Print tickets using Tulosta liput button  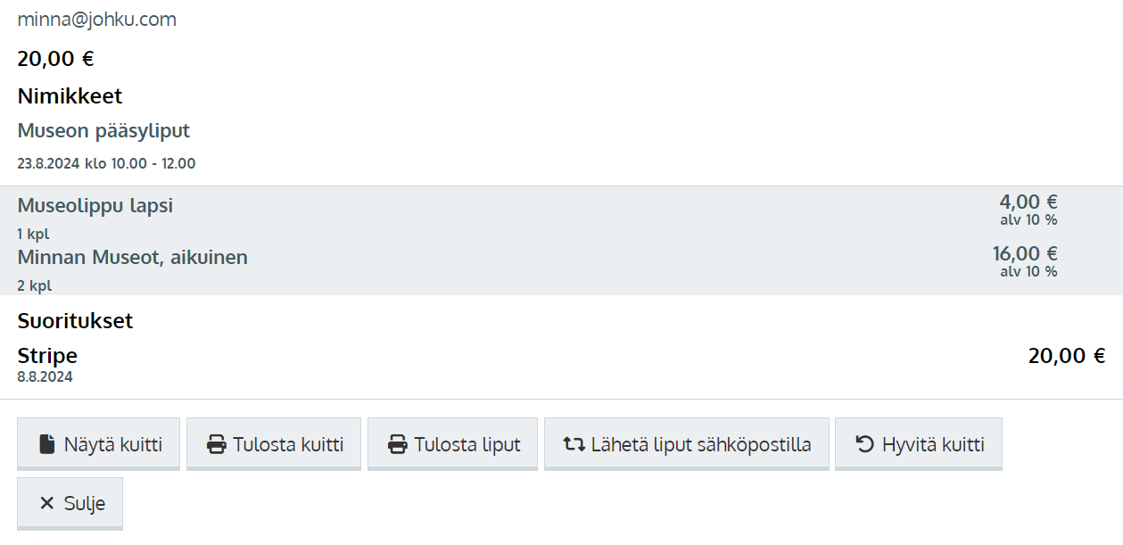click(452, 443)
